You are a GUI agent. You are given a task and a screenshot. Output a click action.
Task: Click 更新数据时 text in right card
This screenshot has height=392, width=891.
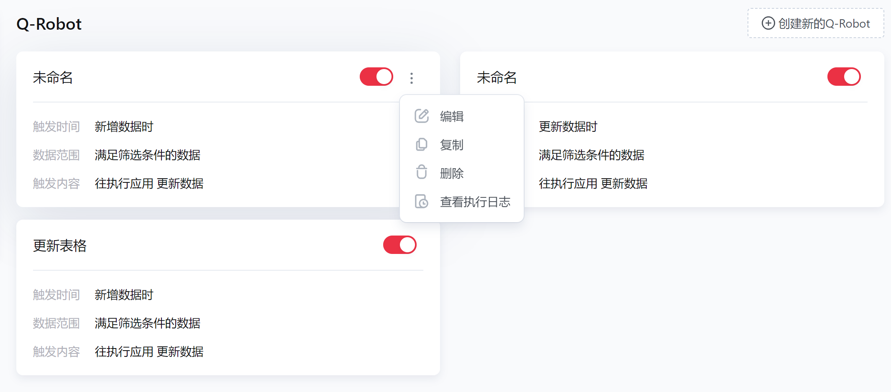click(x=568, y=126)
